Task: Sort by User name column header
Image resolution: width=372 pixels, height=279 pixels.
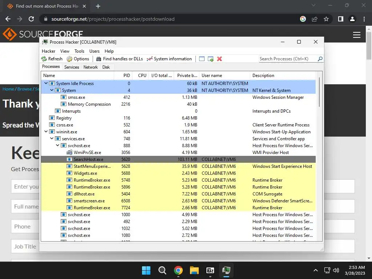Action: click(225, 76)
